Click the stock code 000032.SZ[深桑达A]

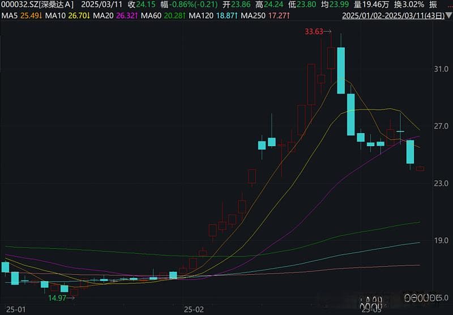click(x=37, y=5)
